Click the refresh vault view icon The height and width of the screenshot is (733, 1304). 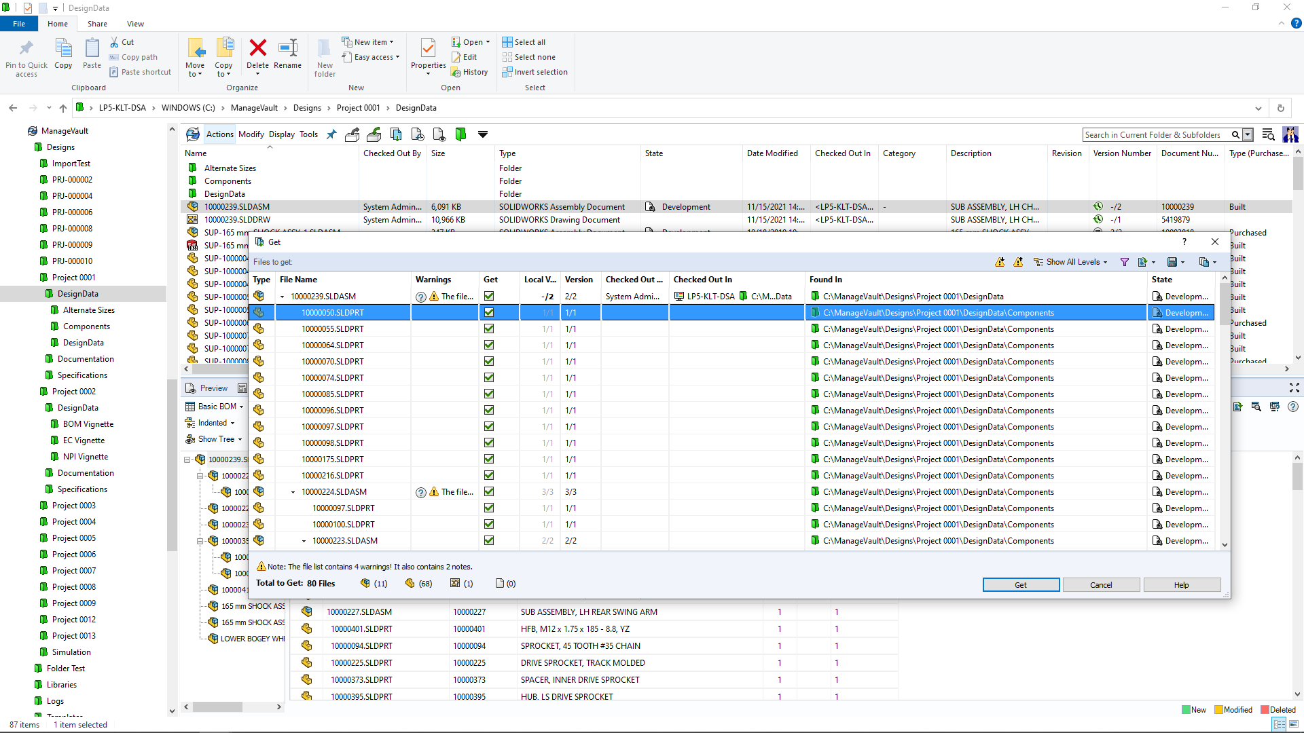pyautogui.click(x=193, y=134)
